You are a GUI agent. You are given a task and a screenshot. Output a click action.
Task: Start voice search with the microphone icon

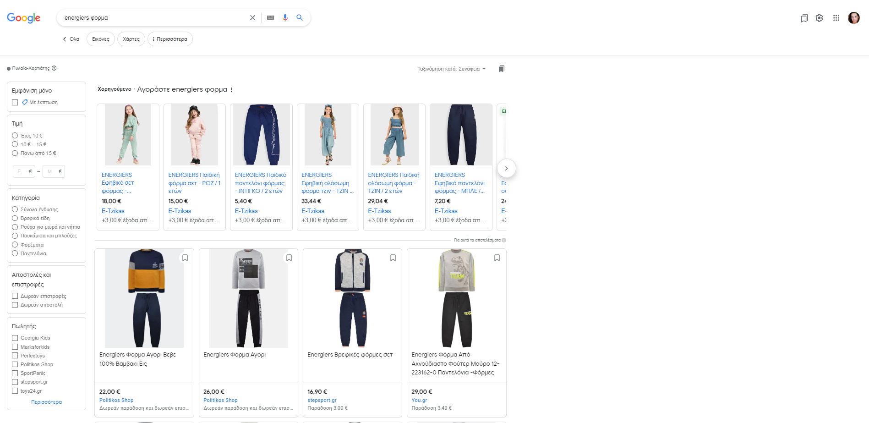point(285,18)
